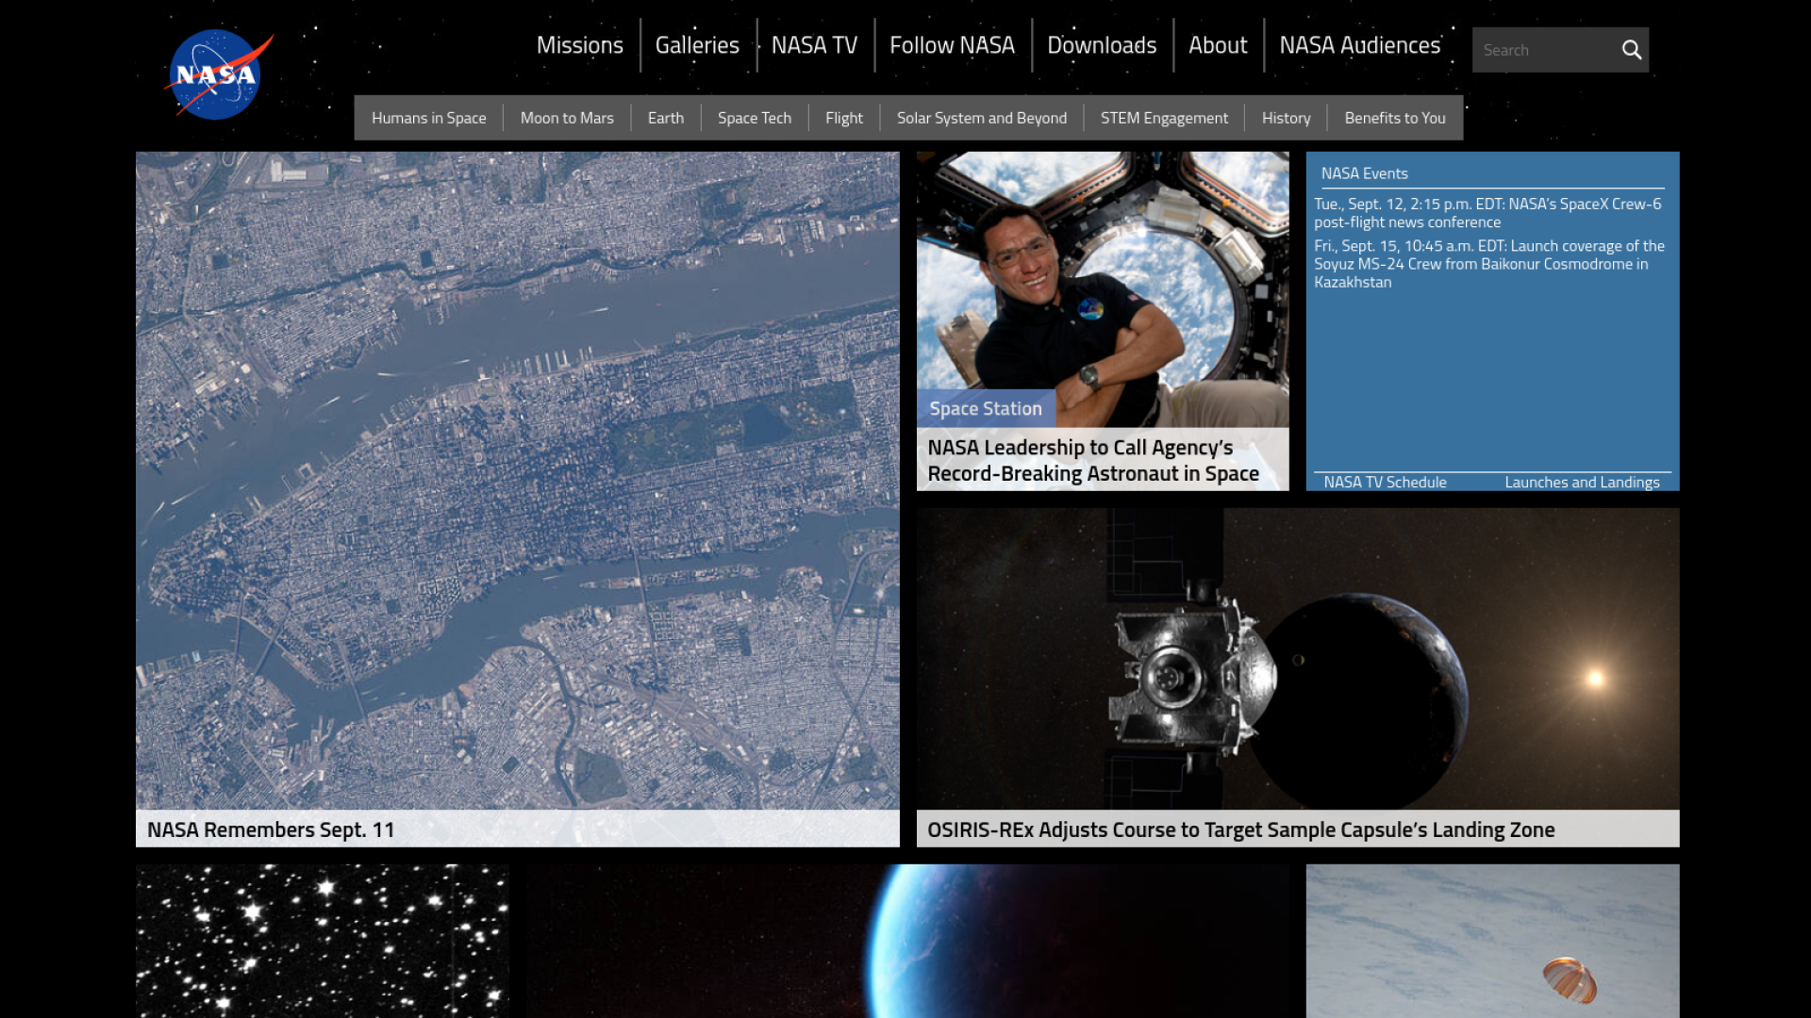Open the OSIRIS-REx course adjustment article
Screen dimensions: 1811x1018
(x=1239, y=829)
